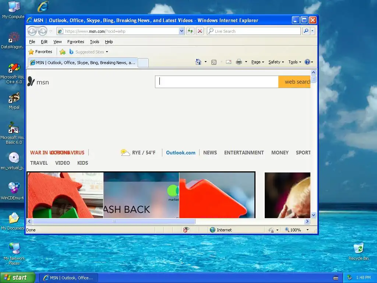This screenshot has width=377, height=283.
Task: Open the Outlook.com link
Action: click(180, 153)
